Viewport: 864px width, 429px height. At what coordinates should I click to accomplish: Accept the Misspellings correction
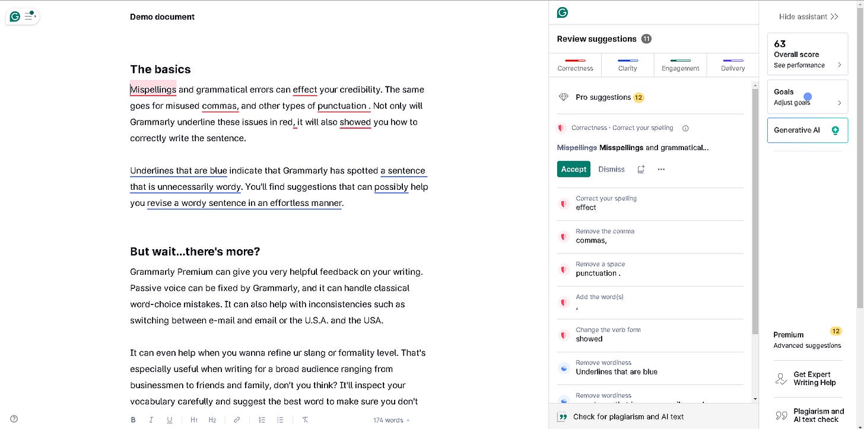[x=574, y=169]
